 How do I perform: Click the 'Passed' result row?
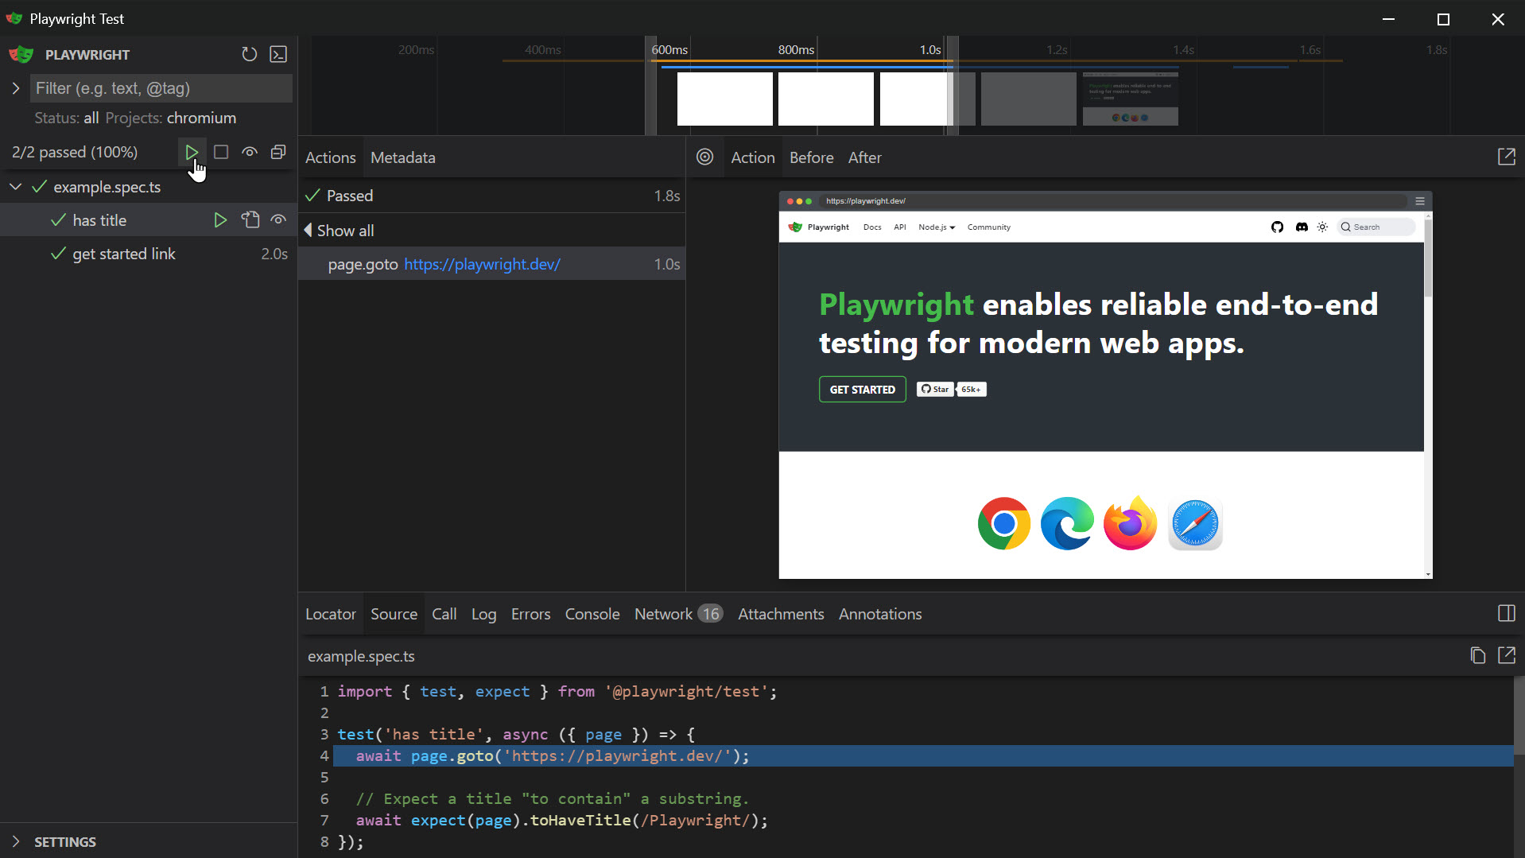click(491, 196)
